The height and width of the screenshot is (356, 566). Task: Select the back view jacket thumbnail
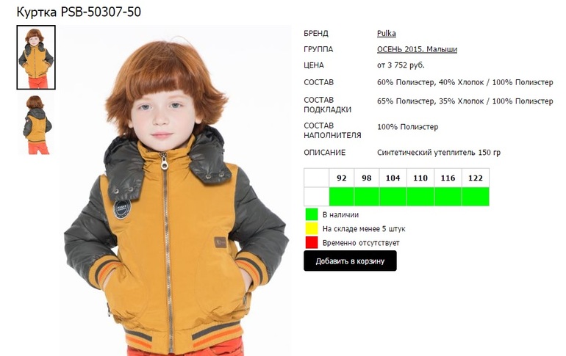click(x=36, y=125)
